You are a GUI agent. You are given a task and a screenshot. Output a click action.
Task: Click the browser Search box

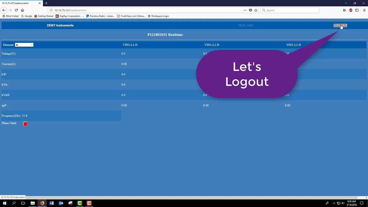click(290, 10)
